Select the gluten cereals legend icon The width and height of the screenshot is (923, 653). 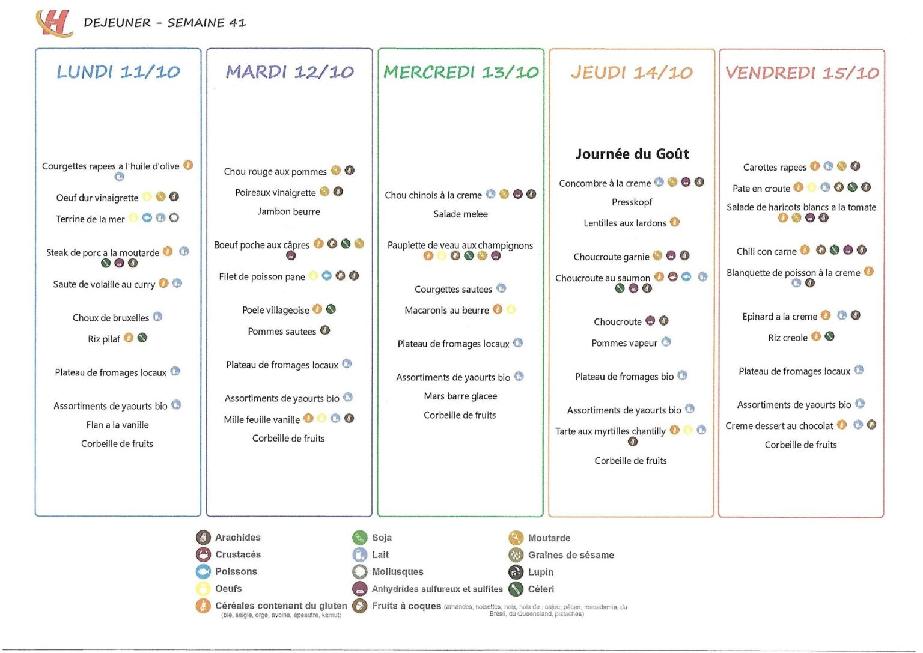coord(203,606)
